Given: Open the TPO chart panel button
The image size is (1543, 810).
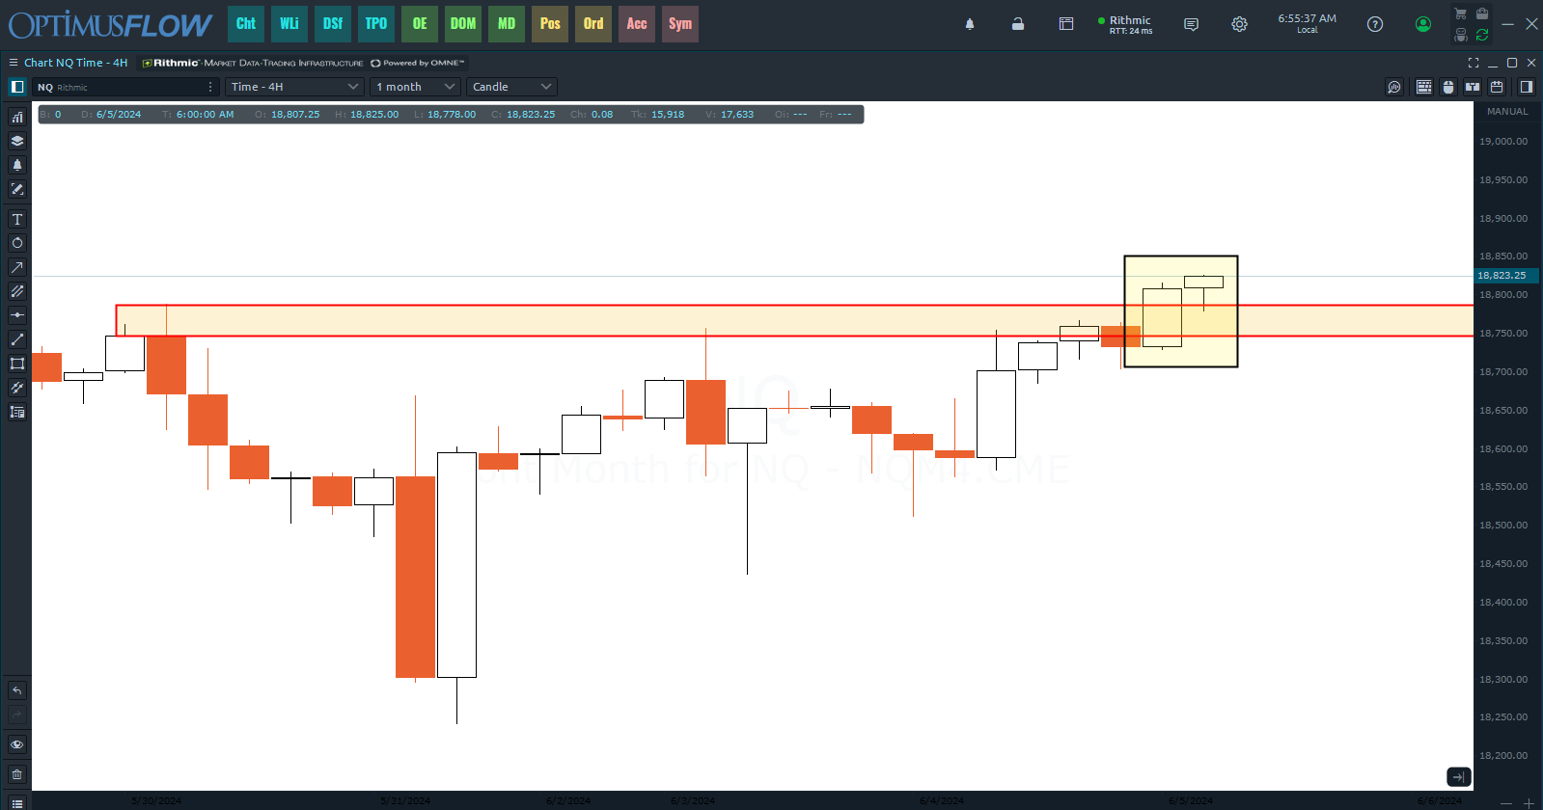Looking at the screenshot, I should [x=376, y=24].
